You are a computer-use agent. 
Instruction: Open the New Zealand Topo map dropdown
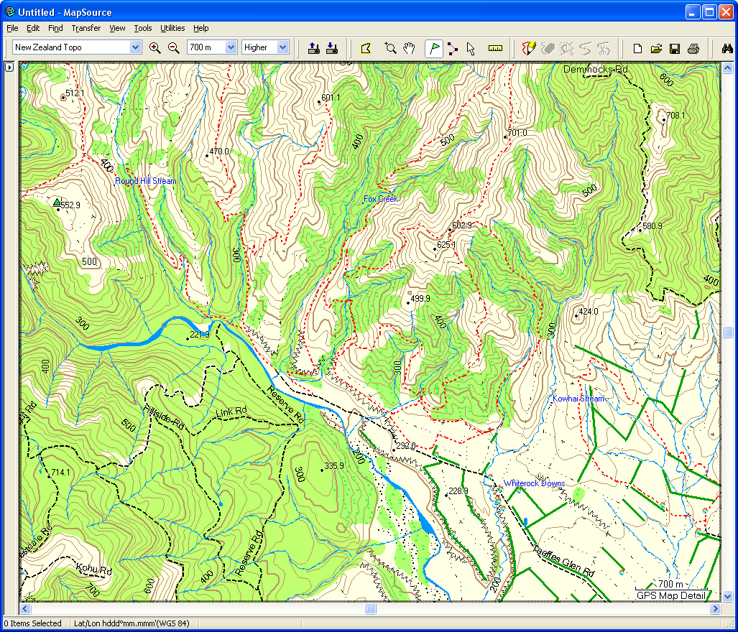[135, 47]
